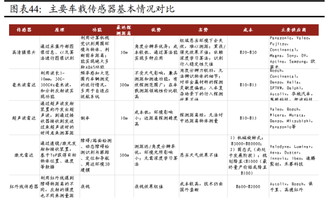Click the 50m distance cell

tap(124, 53)
